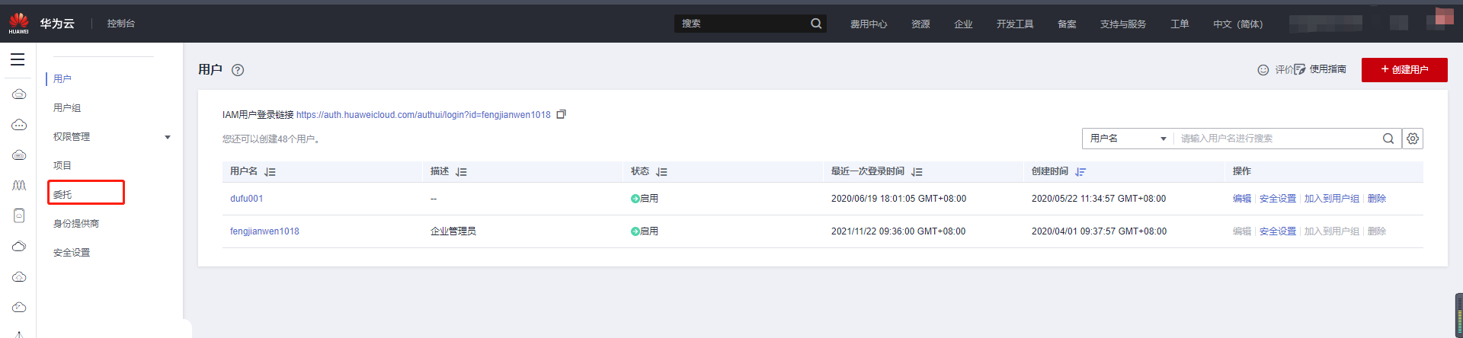Open 用户组 in the sidebar

click(x=67, y=108)
